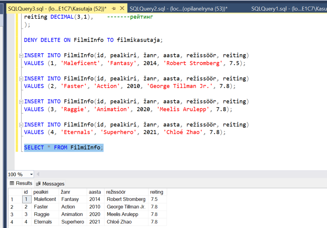Click the 2010 cell in the results grid
This screenshot has width=327, height=228.
pos(95,207)
